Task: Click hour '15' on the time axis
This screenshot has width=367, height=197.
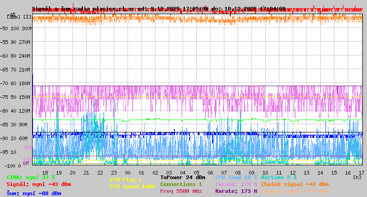Action: (x=334, y=173)
